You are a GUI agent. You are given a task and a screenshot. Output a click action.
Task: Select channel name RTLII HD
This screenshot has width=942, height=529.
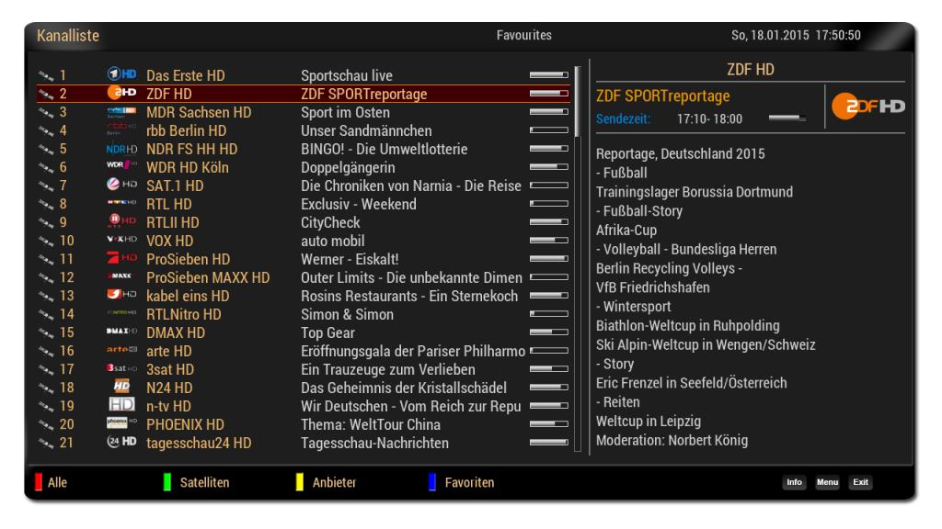tap(172, 222)
